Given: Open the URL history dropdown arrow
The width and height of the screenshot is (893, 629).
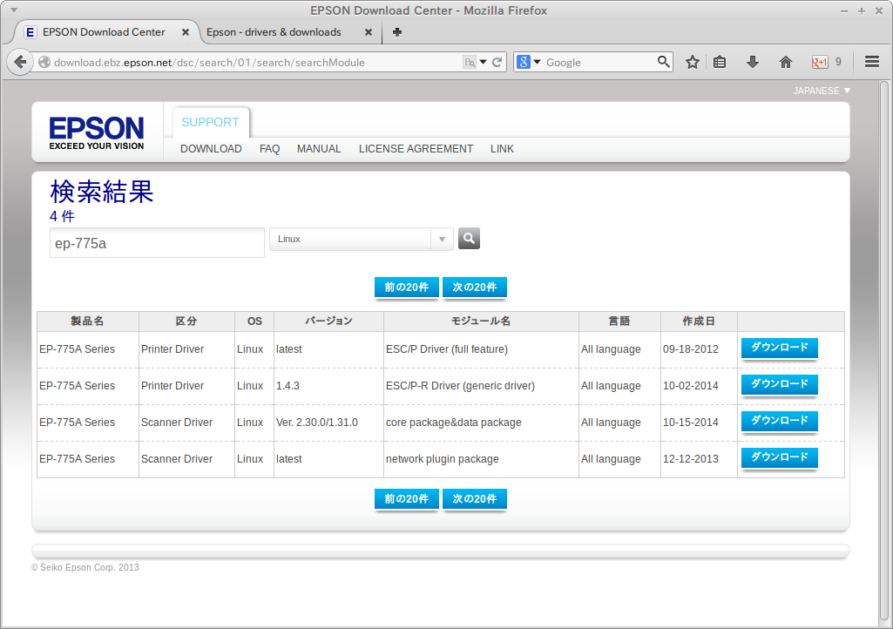Looking at the screenshot, I should tap(483, 62).
